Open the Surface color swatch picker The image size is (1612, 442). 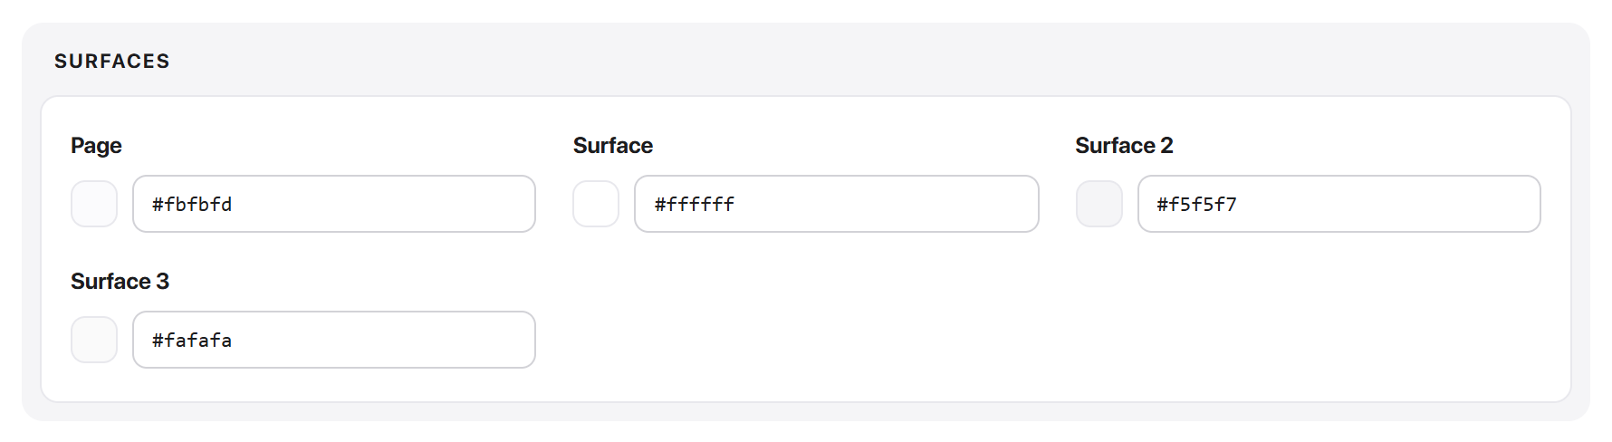[x=596, y=204]
